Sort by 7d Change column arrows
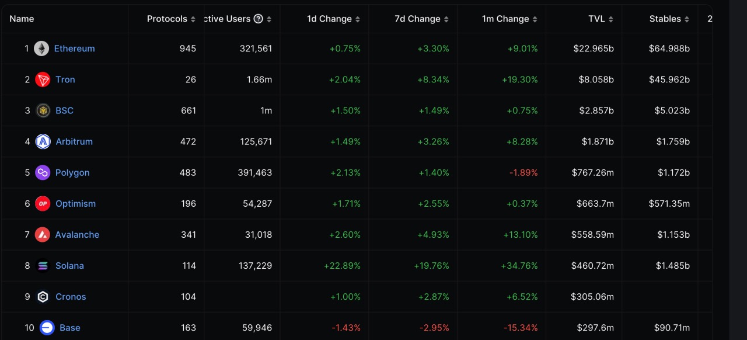Viewport: 747px width, 340px height. point(446,19)
